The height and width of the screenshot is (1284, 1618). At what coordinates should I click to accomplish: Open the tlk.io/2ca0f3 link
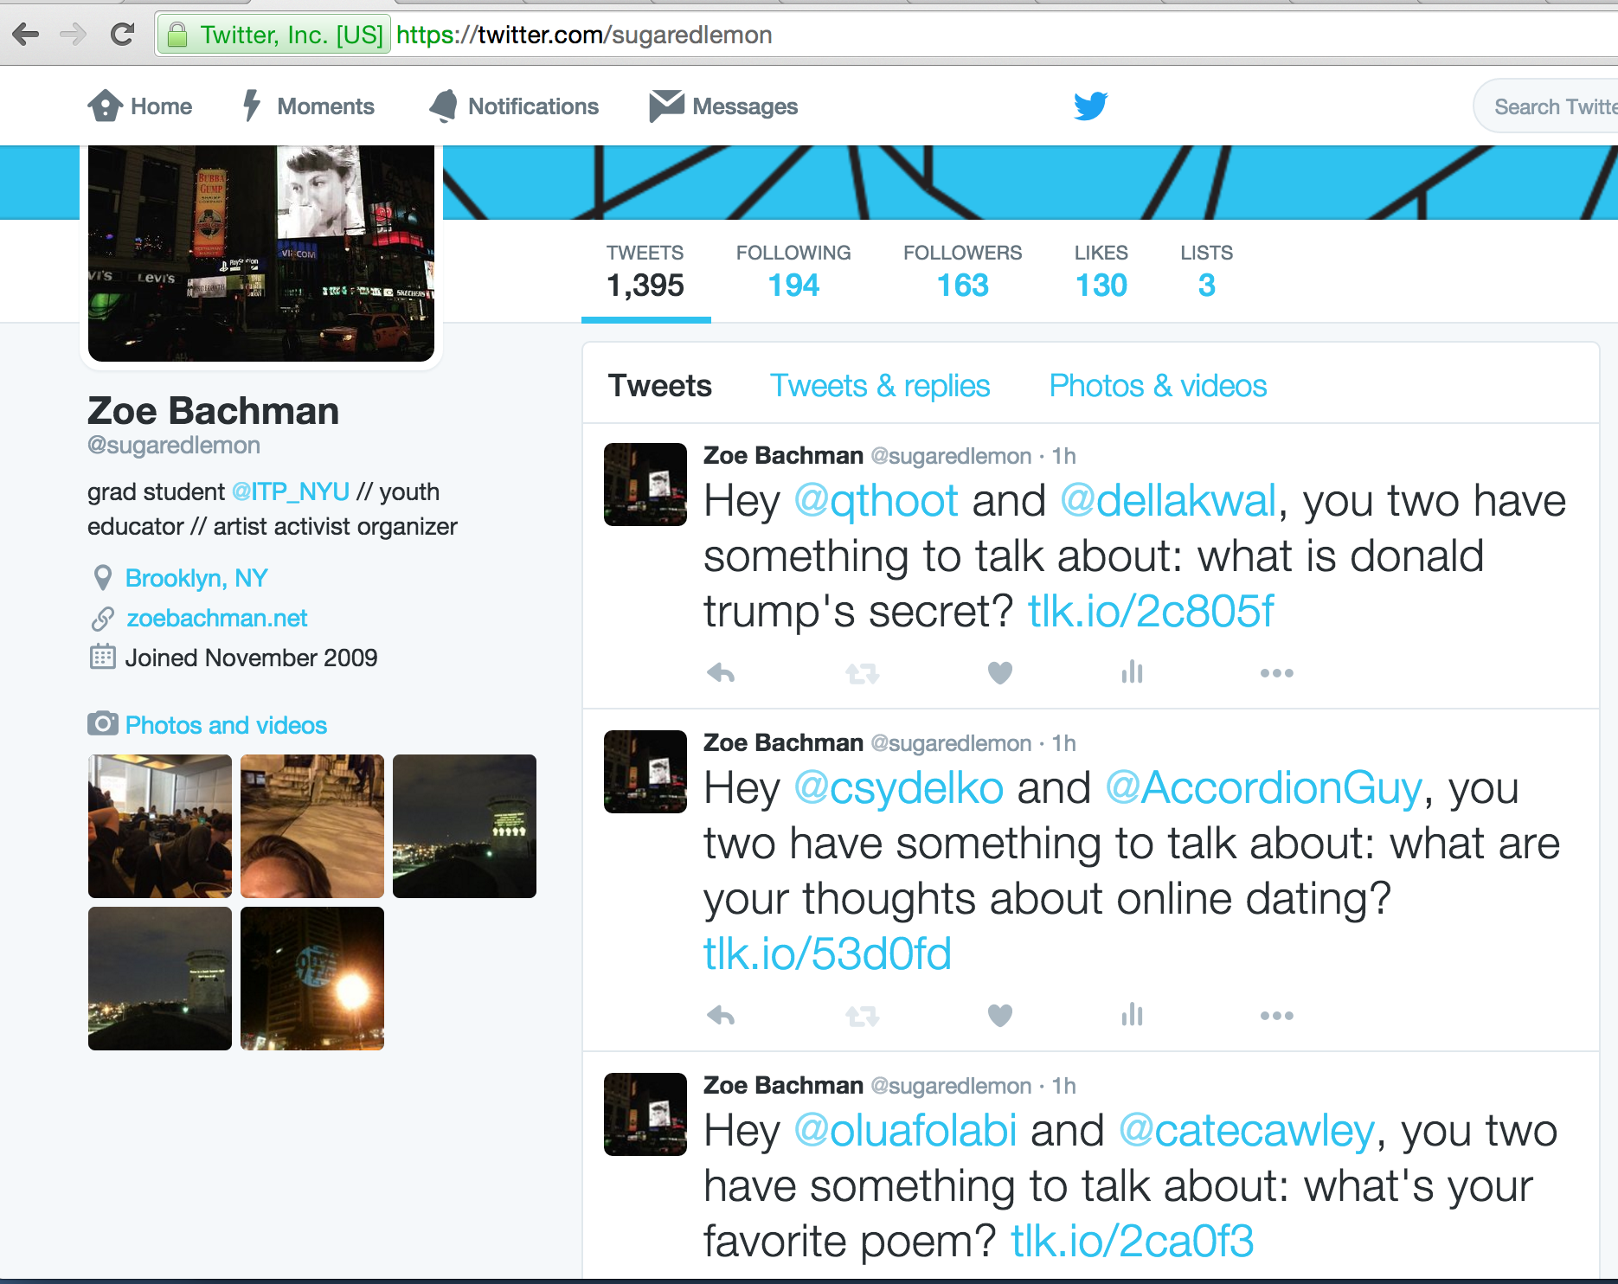click(x=1132, y=1242)
